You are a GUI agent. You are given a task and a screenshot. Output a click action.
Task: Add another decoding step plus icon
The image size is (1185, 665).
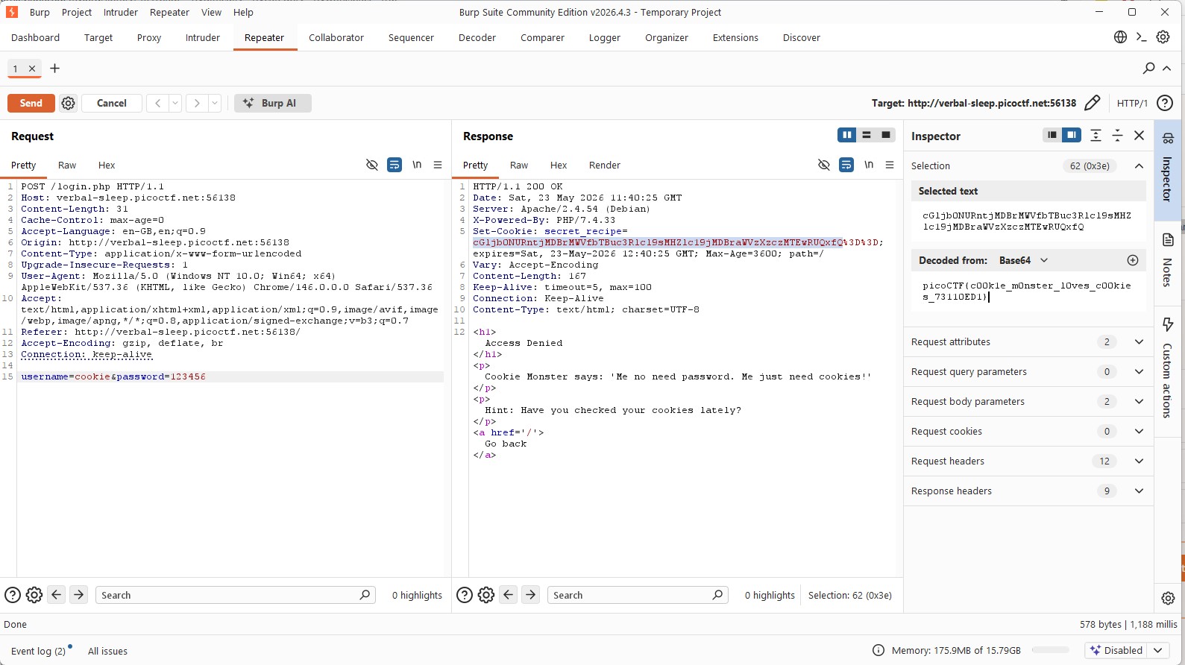tap(1133, 260)
